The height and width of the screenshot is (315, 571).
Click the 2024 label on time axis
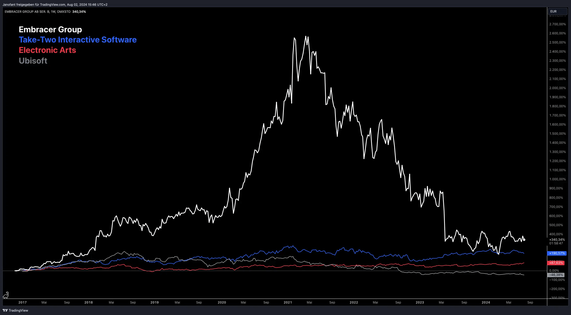click(x=486, y=302)
